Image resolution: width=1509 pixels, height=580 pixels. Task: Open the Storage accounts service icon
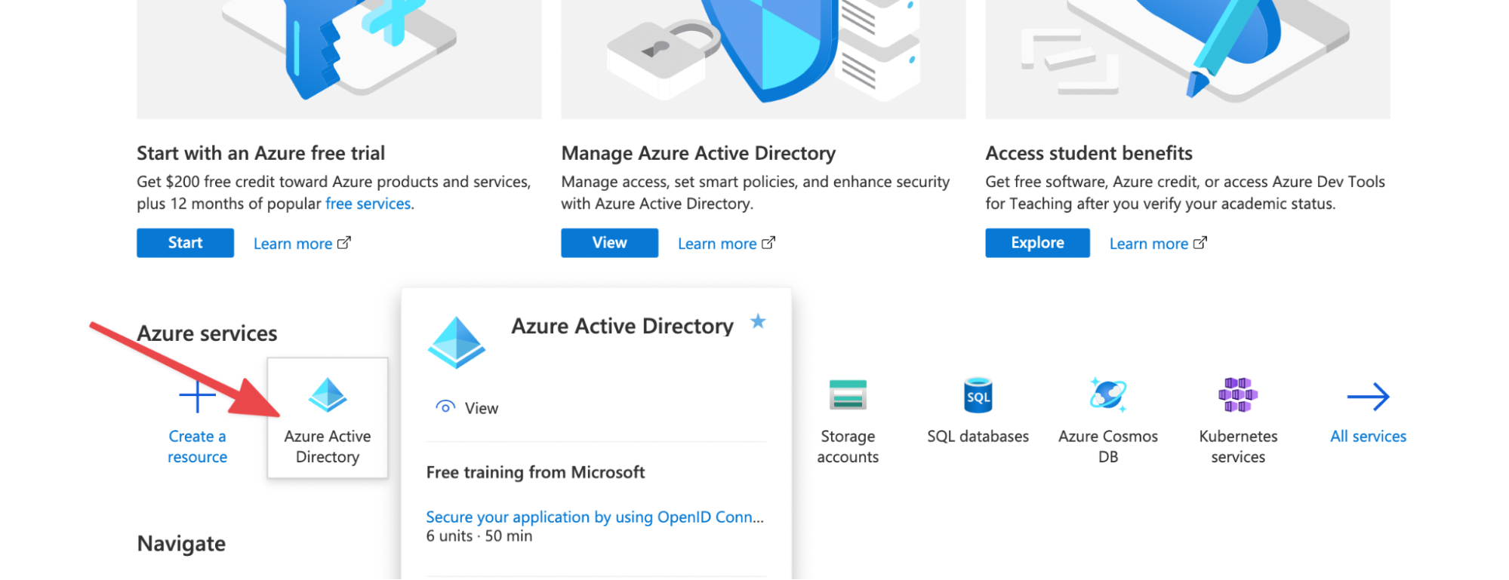click(x=848, y=394)
